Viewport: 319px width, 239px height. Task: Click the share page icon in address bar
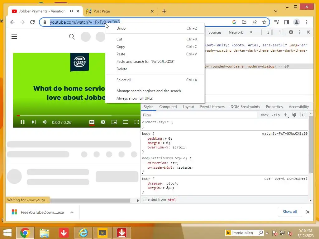(x=254, y=22)
